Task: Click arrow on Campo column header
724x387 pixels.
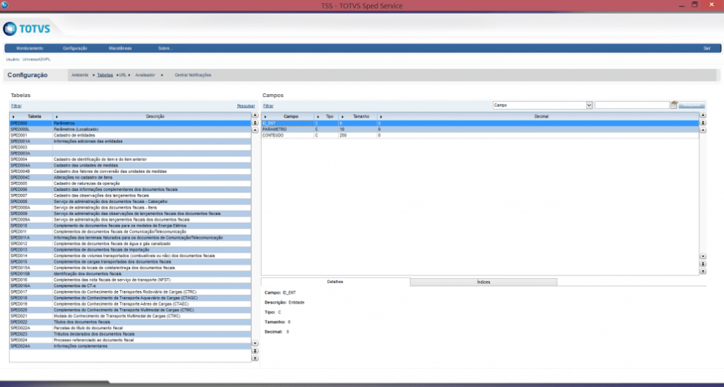Action: pyautogui.click(x=265, y=117)
